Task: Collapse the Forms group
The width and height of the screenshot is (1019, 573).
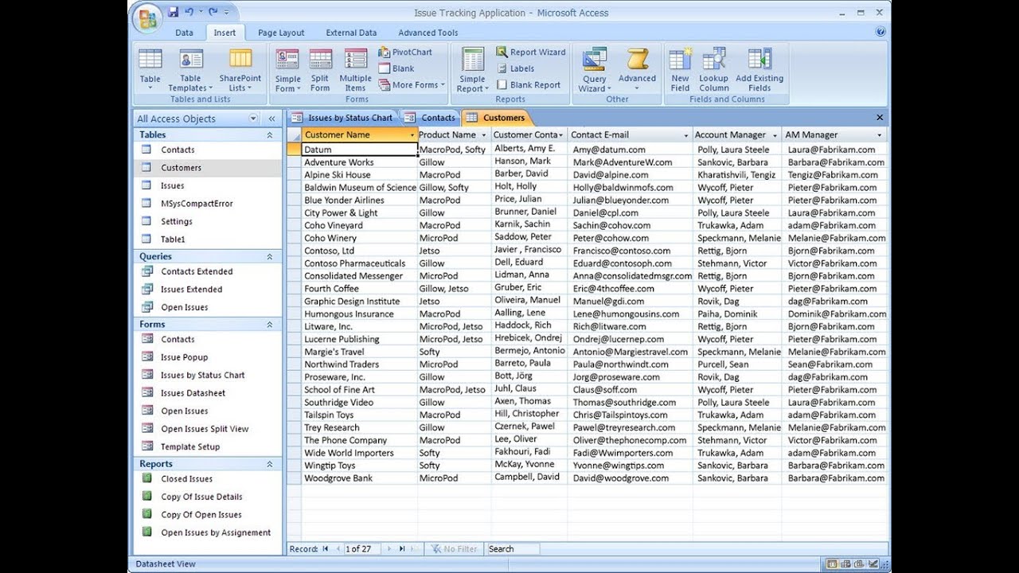Action: (x=269, y=325)
